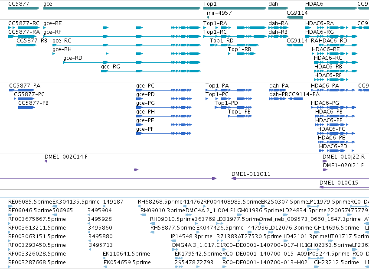Select HDAC6-PG protein label
Screen dimensions: 369x269
(x=325, y=103)
